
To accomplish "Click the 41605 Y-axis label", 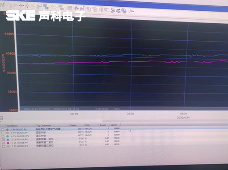I will [9, 34].
